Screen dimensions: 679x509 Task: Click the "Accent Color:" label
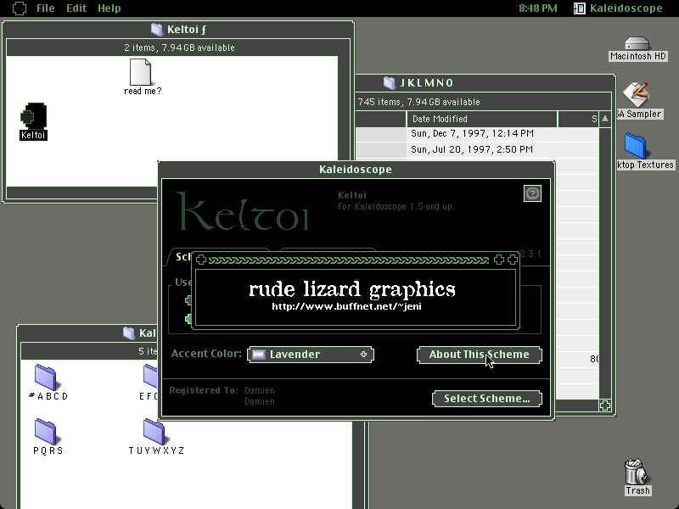[x=206, y=354]
